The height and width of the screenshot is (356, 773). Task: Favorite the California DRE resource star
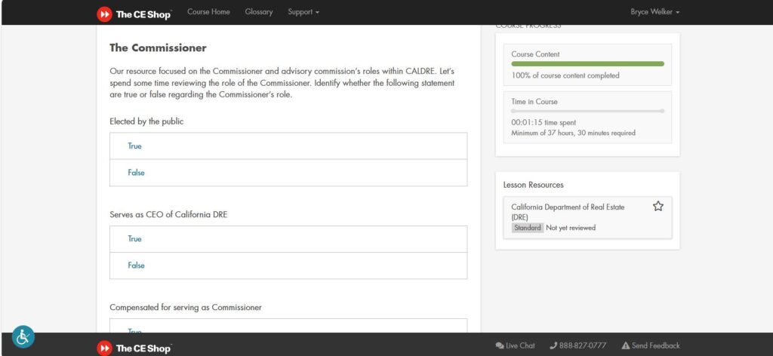pyautogui.click(x=658, y=206)
